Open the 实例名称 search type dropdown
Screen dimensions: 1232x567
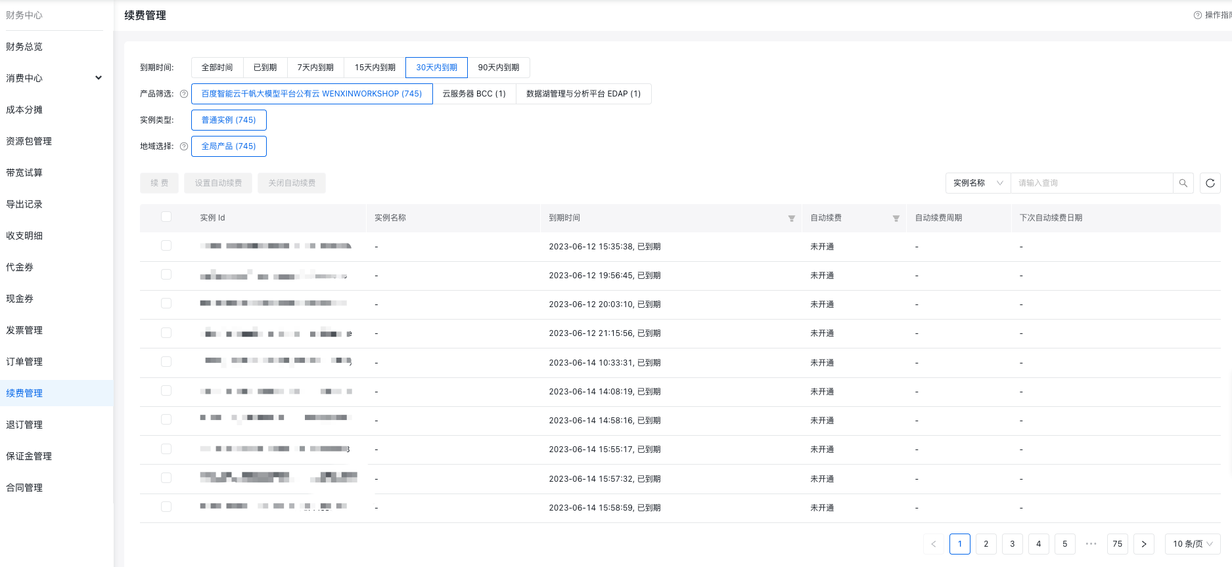point(978,183)
